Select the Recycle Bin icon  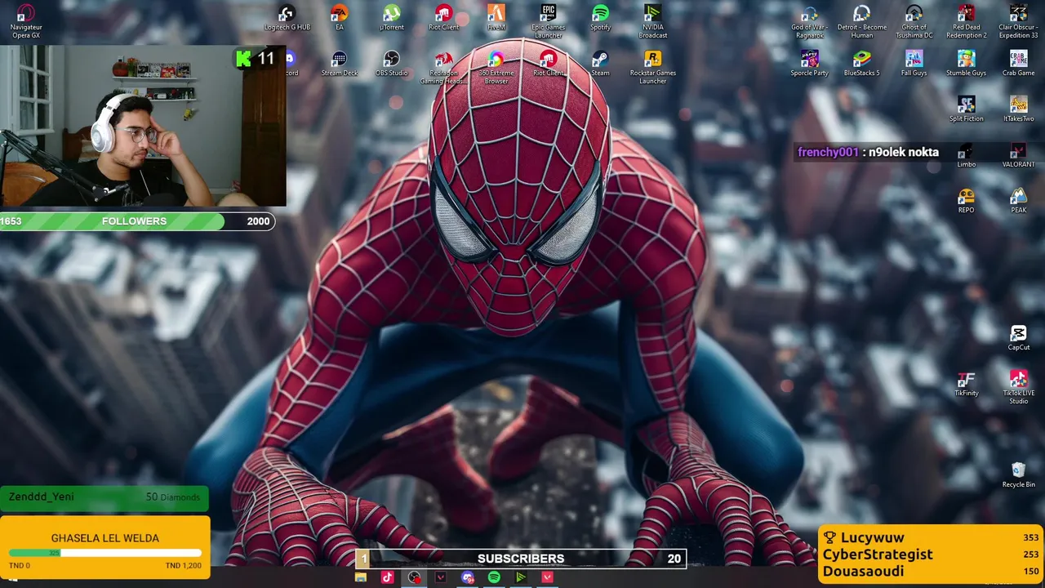[1019, 475]
